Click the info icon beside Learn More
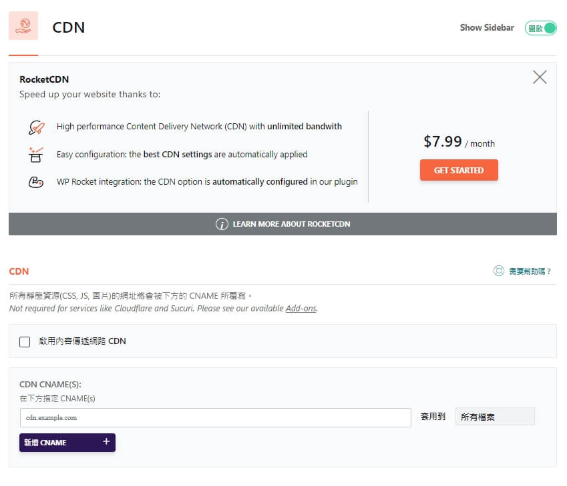567x486 pixels. click(x=222, y=224)
